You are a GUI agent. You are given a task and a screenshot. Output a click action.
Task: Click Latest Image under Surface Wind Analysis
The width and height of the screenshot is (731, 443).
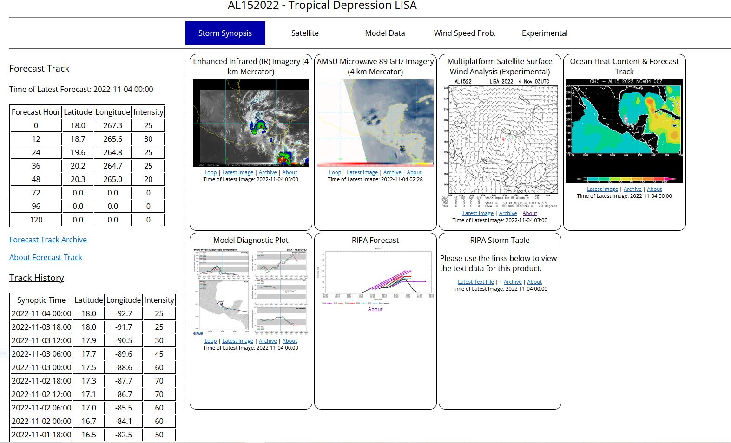tap(478, 213)
